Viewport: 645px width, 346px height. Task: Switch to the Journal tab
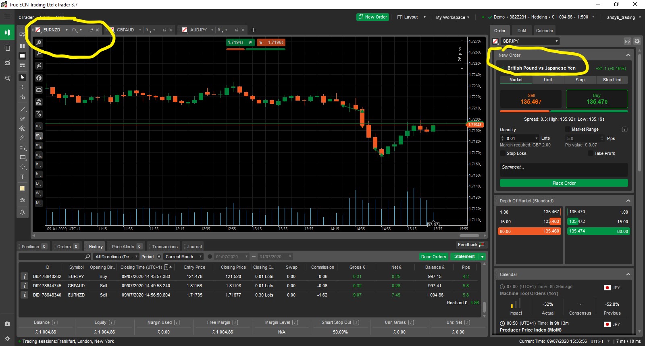point(194,247)
